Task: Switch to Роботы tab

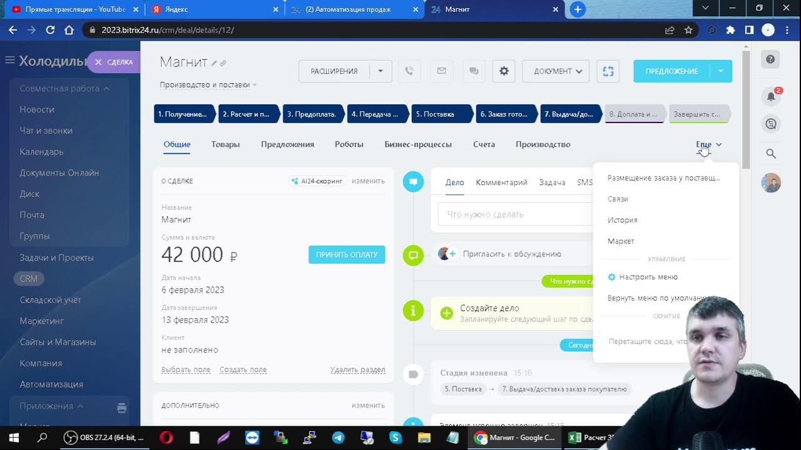Action: pyautogui.click(x=349, y=144)
